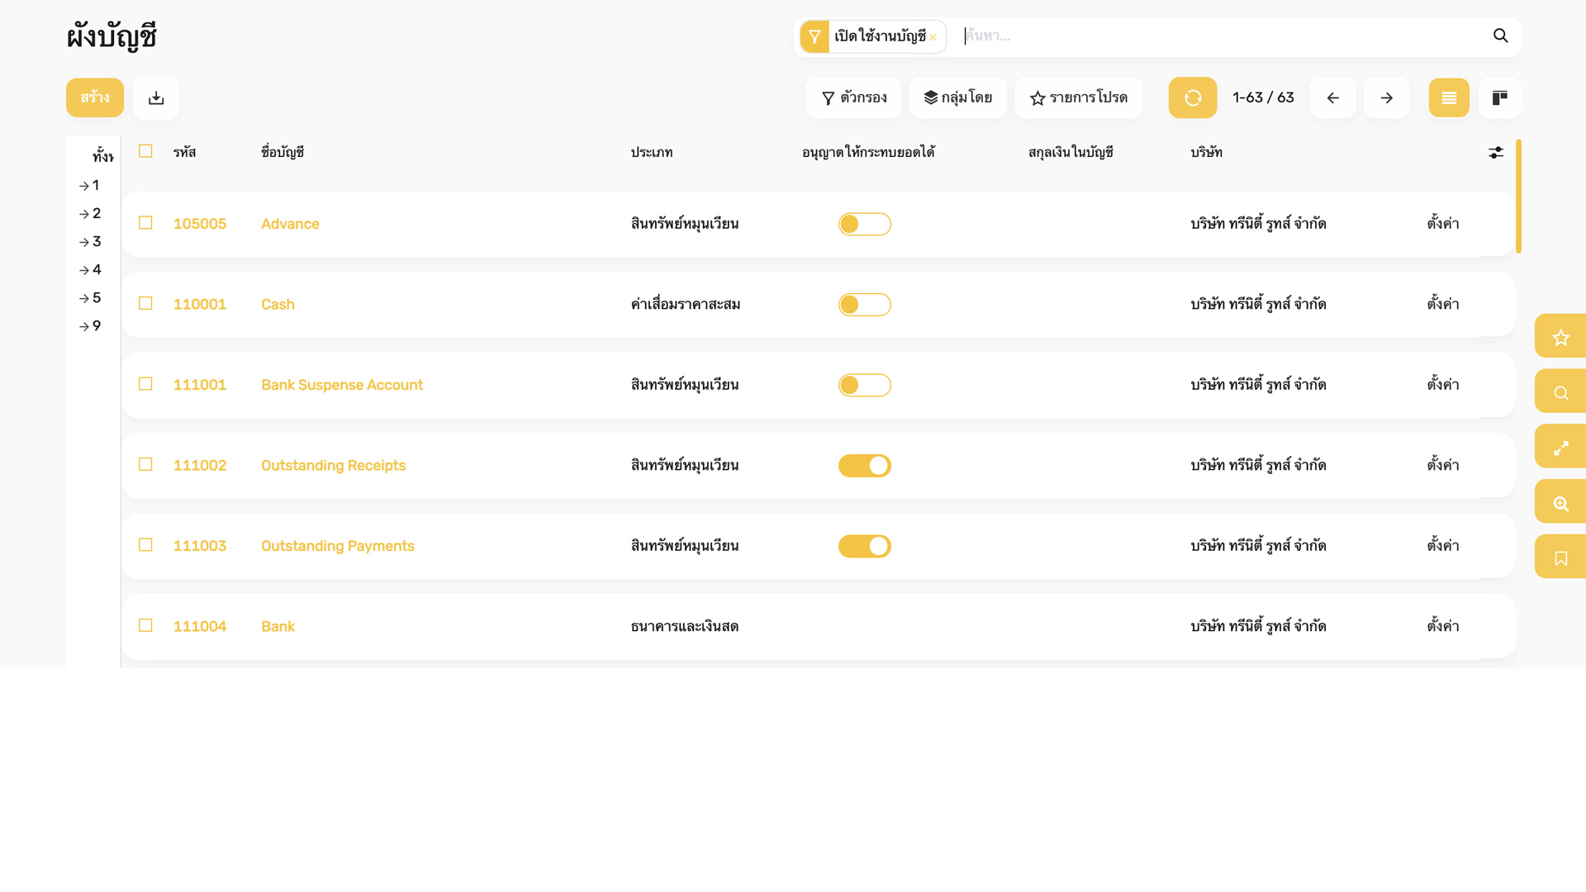Select account group 9 in tree
1586x892 pixels.
[x=90, y=326]
